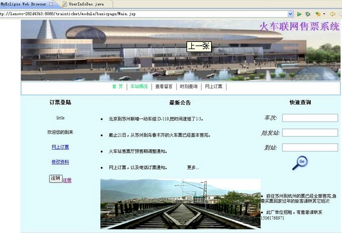Screen dimensions: 342x233
Task: Click the yellow back navigation arrow
Action: coord(332,14)
